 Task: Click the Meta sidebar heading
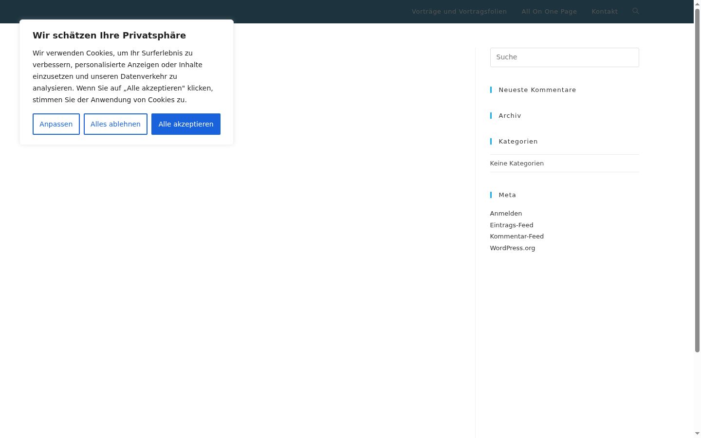(x=507, y=195)
